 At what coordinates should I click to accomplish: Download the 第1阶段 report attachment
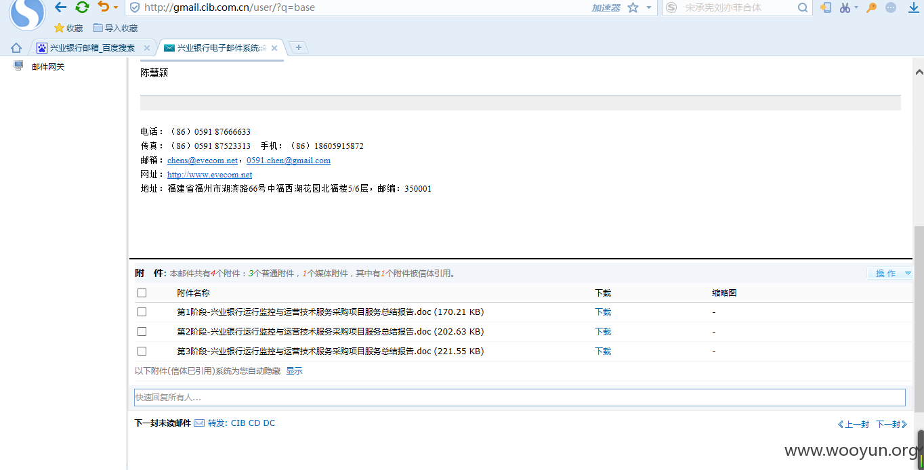point(603,312)
